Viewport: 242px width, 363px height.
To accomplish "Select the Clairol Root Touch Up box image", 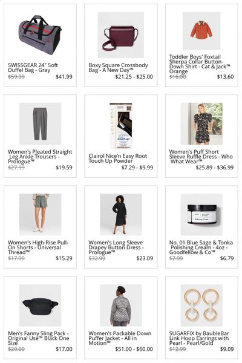I will tap(120, 126).
